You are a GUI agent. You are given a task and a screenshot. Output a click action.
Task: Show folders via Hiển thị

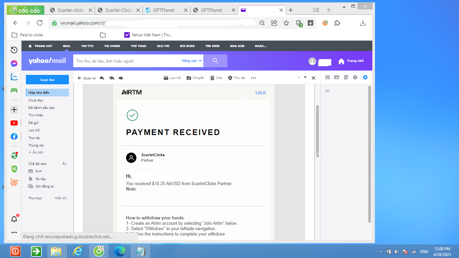pos(61,198)
